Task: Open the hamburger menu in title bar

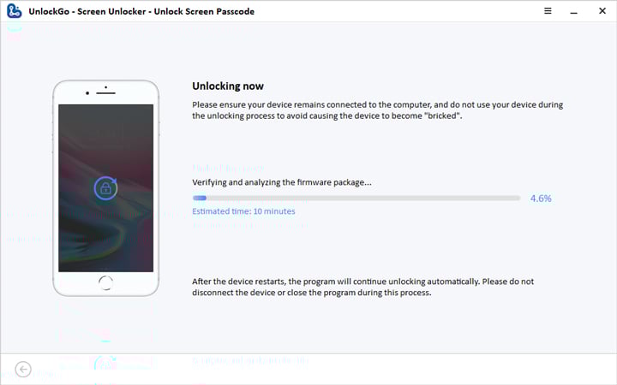Action: pos(548,12)
